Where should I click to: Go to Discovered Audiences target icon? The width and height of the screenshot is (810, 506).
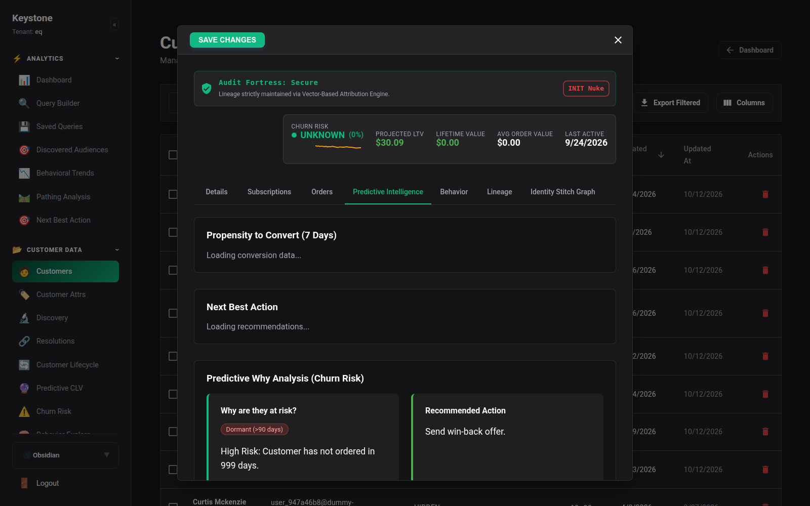click(x=24, y=150)
